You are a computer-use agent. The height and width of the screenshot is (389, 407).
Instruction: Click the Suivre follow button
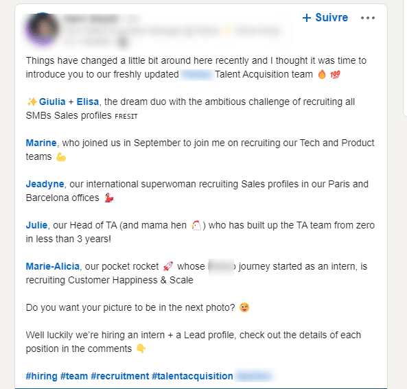point(325,18)
